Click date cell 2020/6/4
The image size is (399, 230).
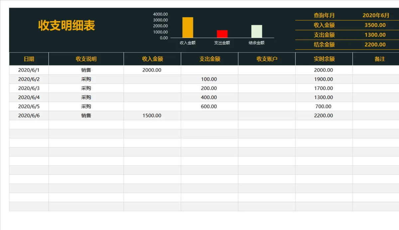pos(29,97)
